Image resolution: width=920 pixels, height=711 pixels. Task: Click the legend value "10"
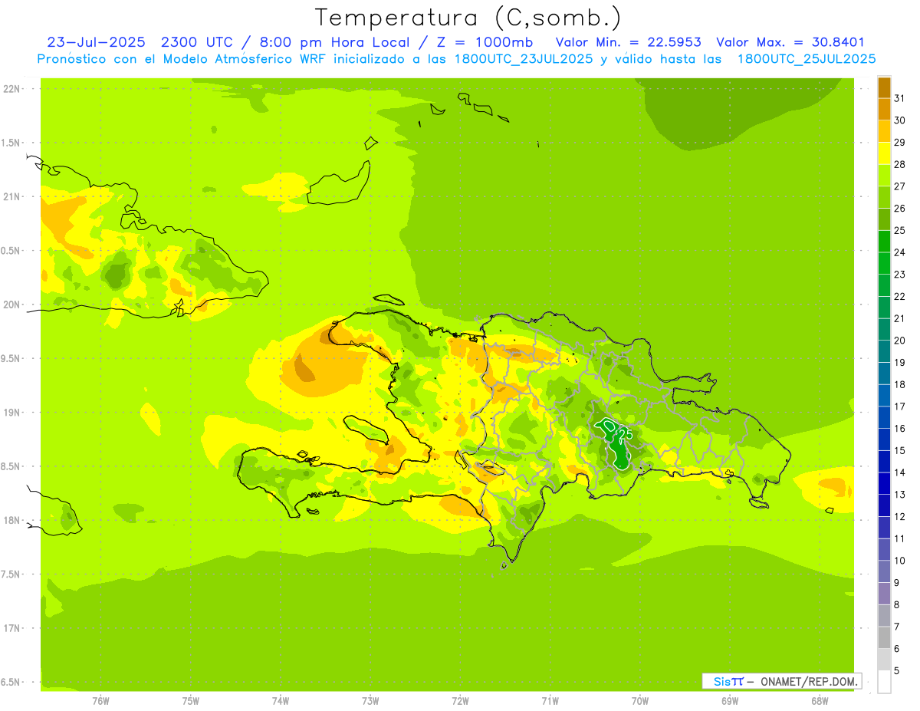coord(899,561)
